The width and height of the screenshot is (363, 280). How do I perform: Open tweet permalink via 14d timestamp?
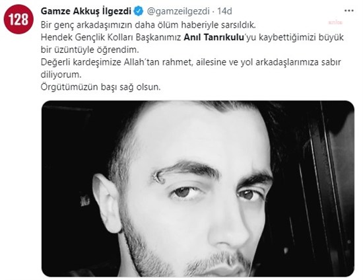coord(224,11)
